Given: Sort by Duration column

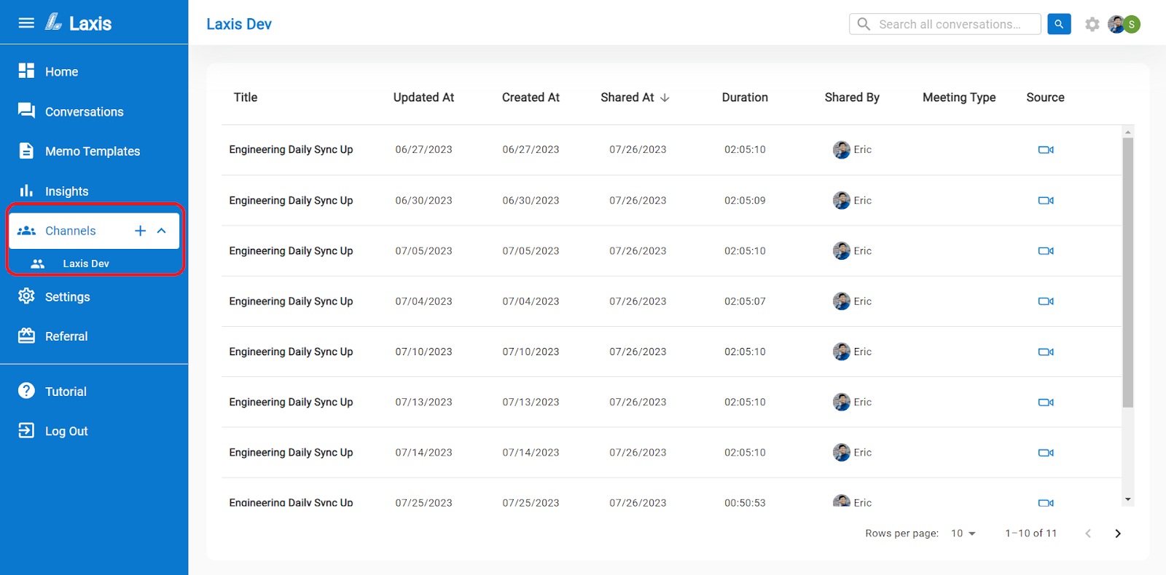Looking at the screenshot, I should pos(745,98).
